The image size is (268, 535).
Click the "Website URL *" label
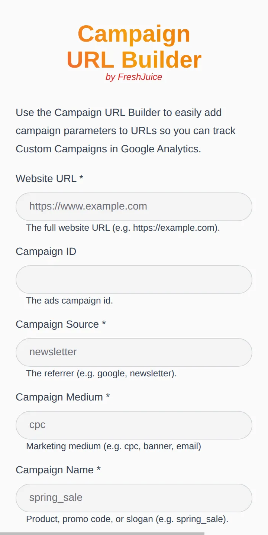tap(49, 179)
